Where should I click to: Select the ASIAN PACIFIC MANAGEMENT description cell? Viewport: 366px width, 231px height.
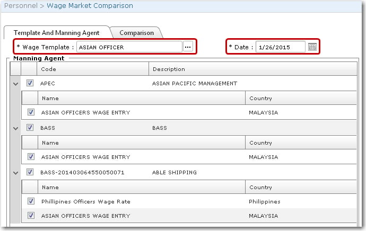(x=194, y=83)
